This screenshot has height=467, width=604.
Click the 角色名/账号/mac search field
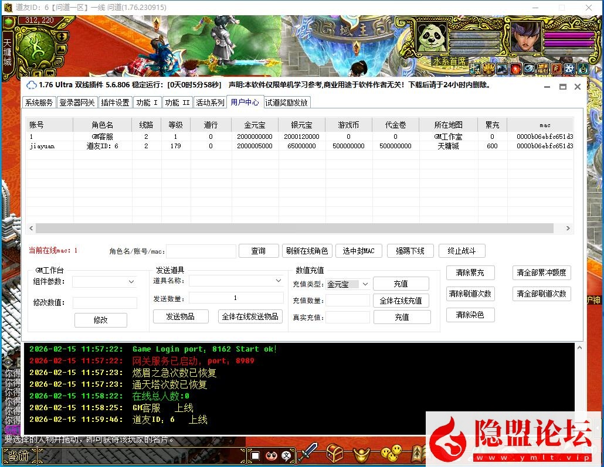click(x=201, y=251)
